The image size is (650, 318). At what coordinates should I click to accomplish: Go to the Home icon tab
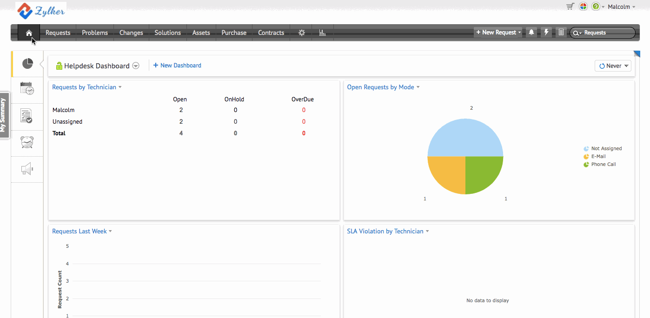[29, 33]
